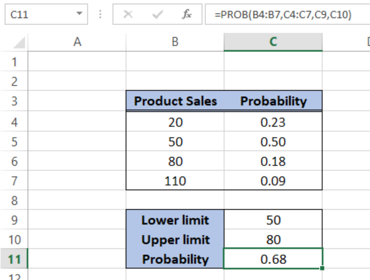
Task: Select cell B6 with value 80
Action: [175, 161]
